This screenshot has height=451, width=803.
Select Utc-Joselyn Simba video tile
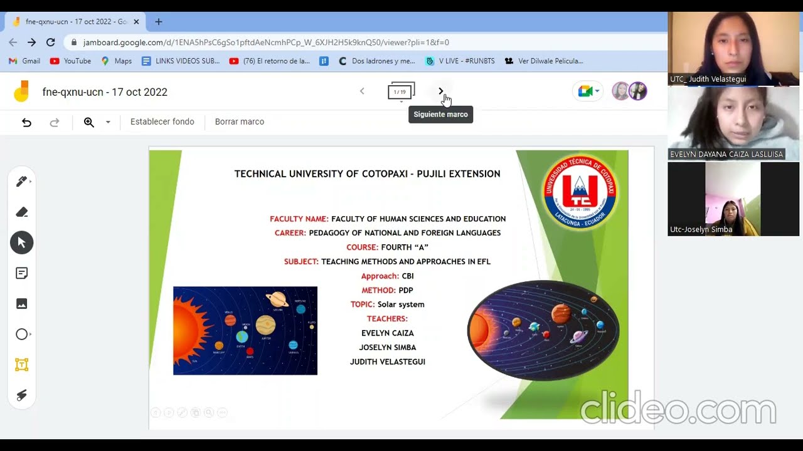pos(733,199)
